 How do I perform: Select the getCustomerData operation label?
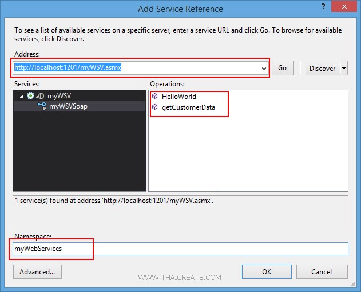coord(188,107)
